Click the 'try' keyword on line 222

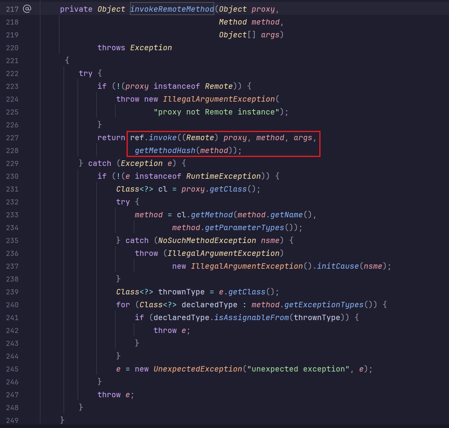[86, 73]
